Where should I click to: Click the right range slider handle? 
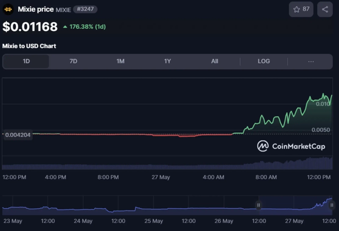332,205
